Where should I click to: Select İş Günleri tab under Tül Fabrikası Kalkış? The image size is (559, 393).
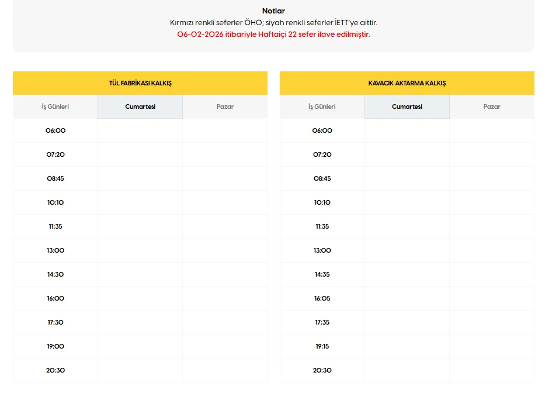coord(55,107)
